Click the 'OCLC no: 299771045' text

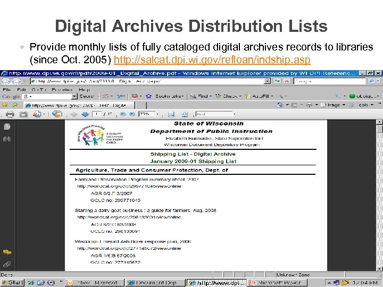coord(115,200)
